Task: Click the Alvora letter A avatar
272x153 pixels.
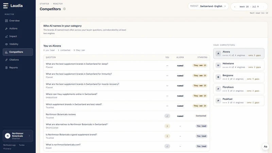Action: pos(218,53)
